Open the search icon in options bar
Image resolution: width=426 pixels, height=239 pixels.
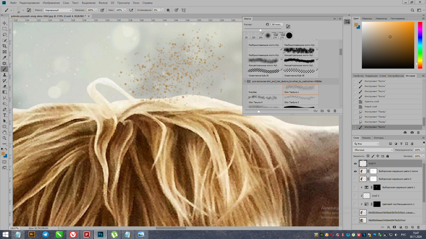coord(412,10)
